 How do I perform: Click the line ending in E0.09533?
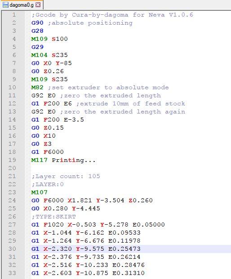tap(86, 232)
